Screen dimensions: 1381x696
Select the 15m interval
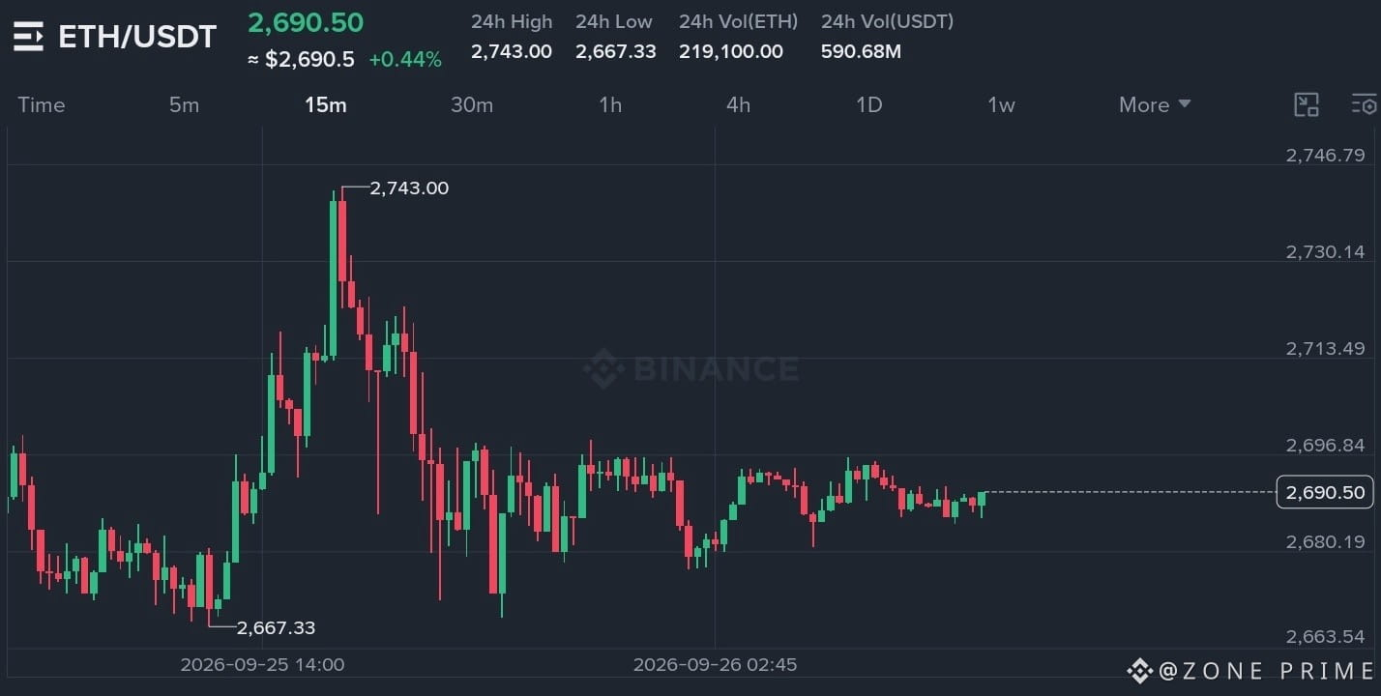pos(325,104)
